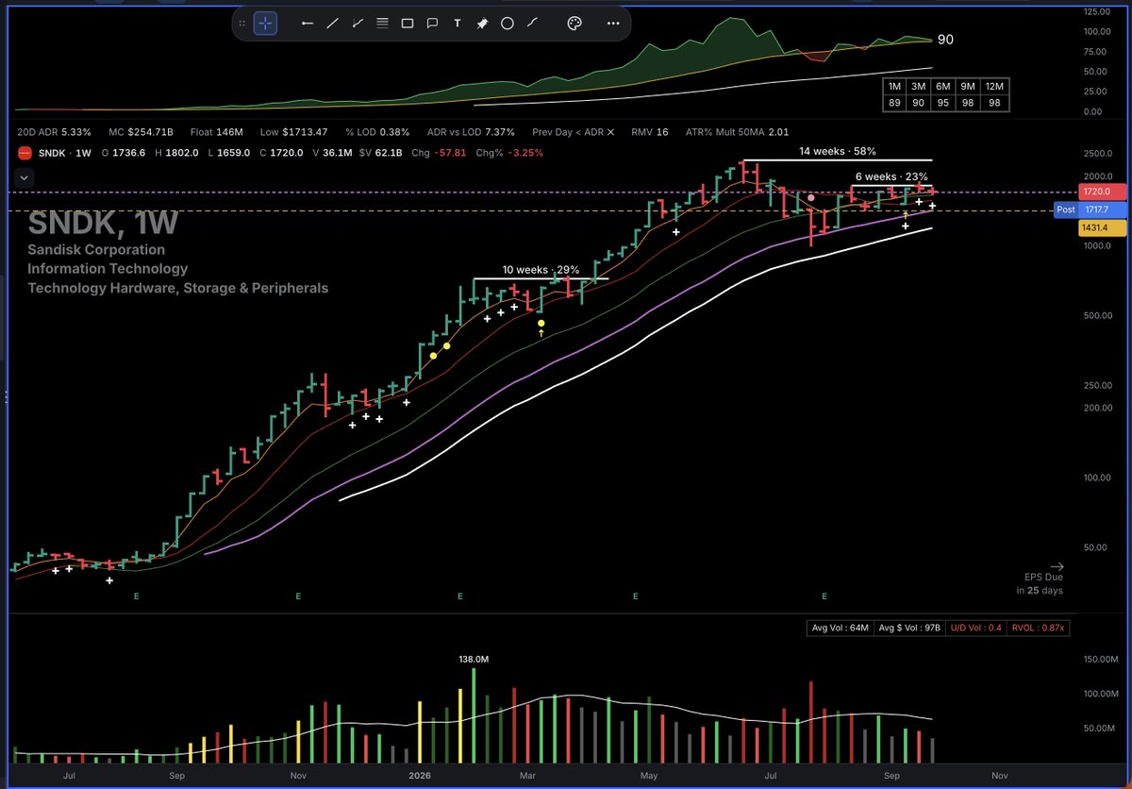Select the polyline path drawing tool

pos(358,24)
